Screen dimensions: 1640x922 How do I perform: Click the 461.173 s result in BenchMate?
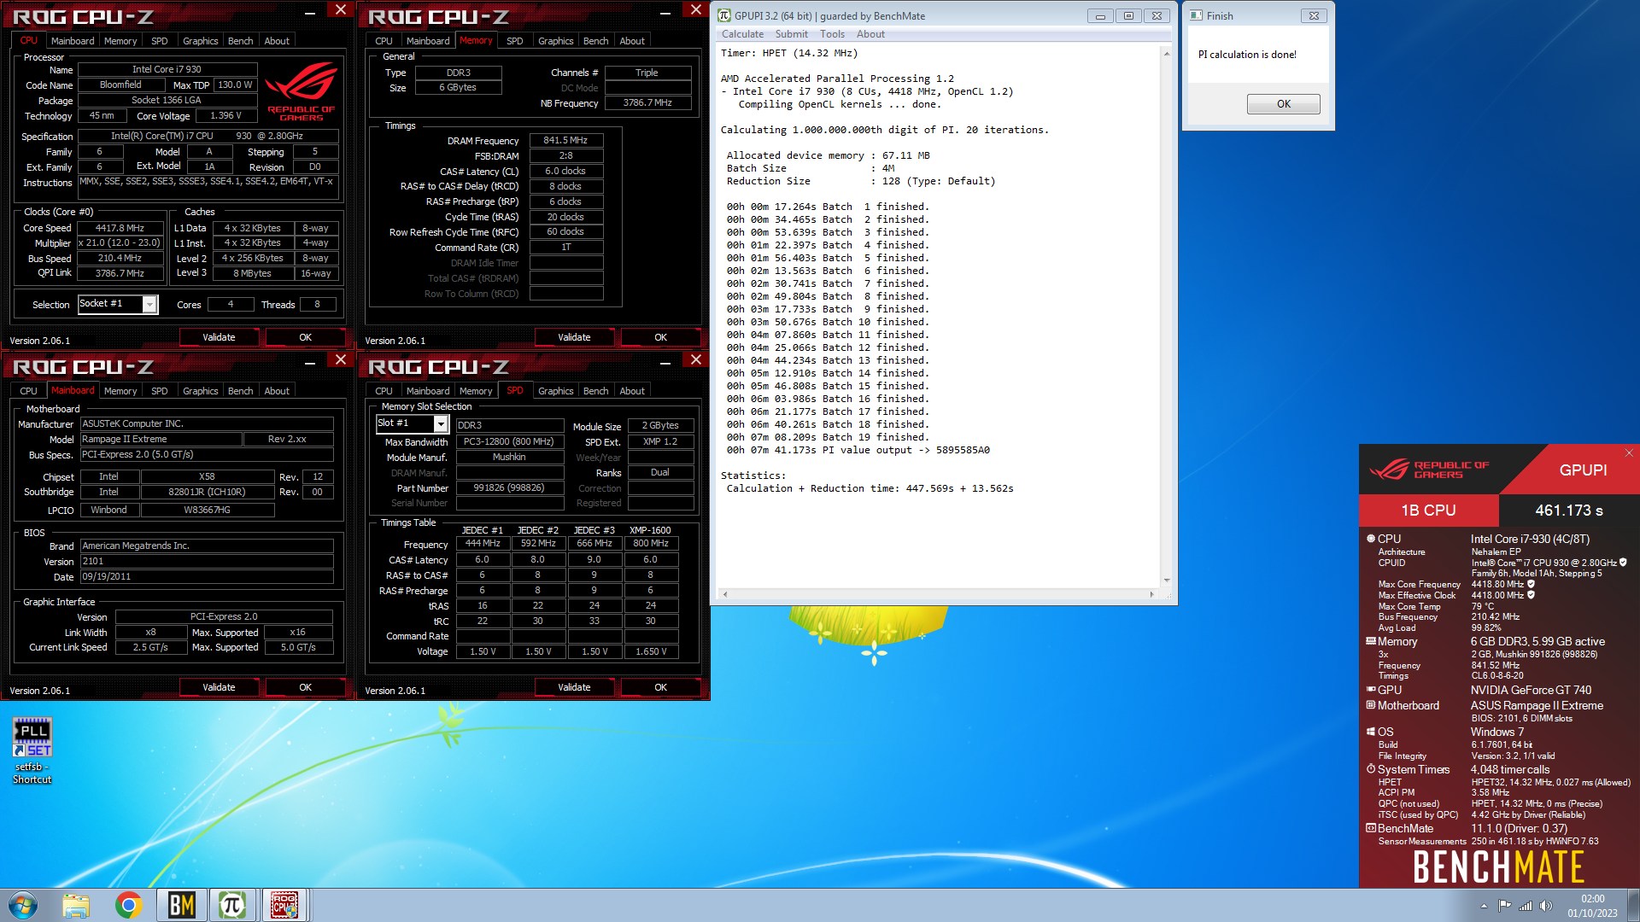pyautogui.click(x=1569, y=511)
